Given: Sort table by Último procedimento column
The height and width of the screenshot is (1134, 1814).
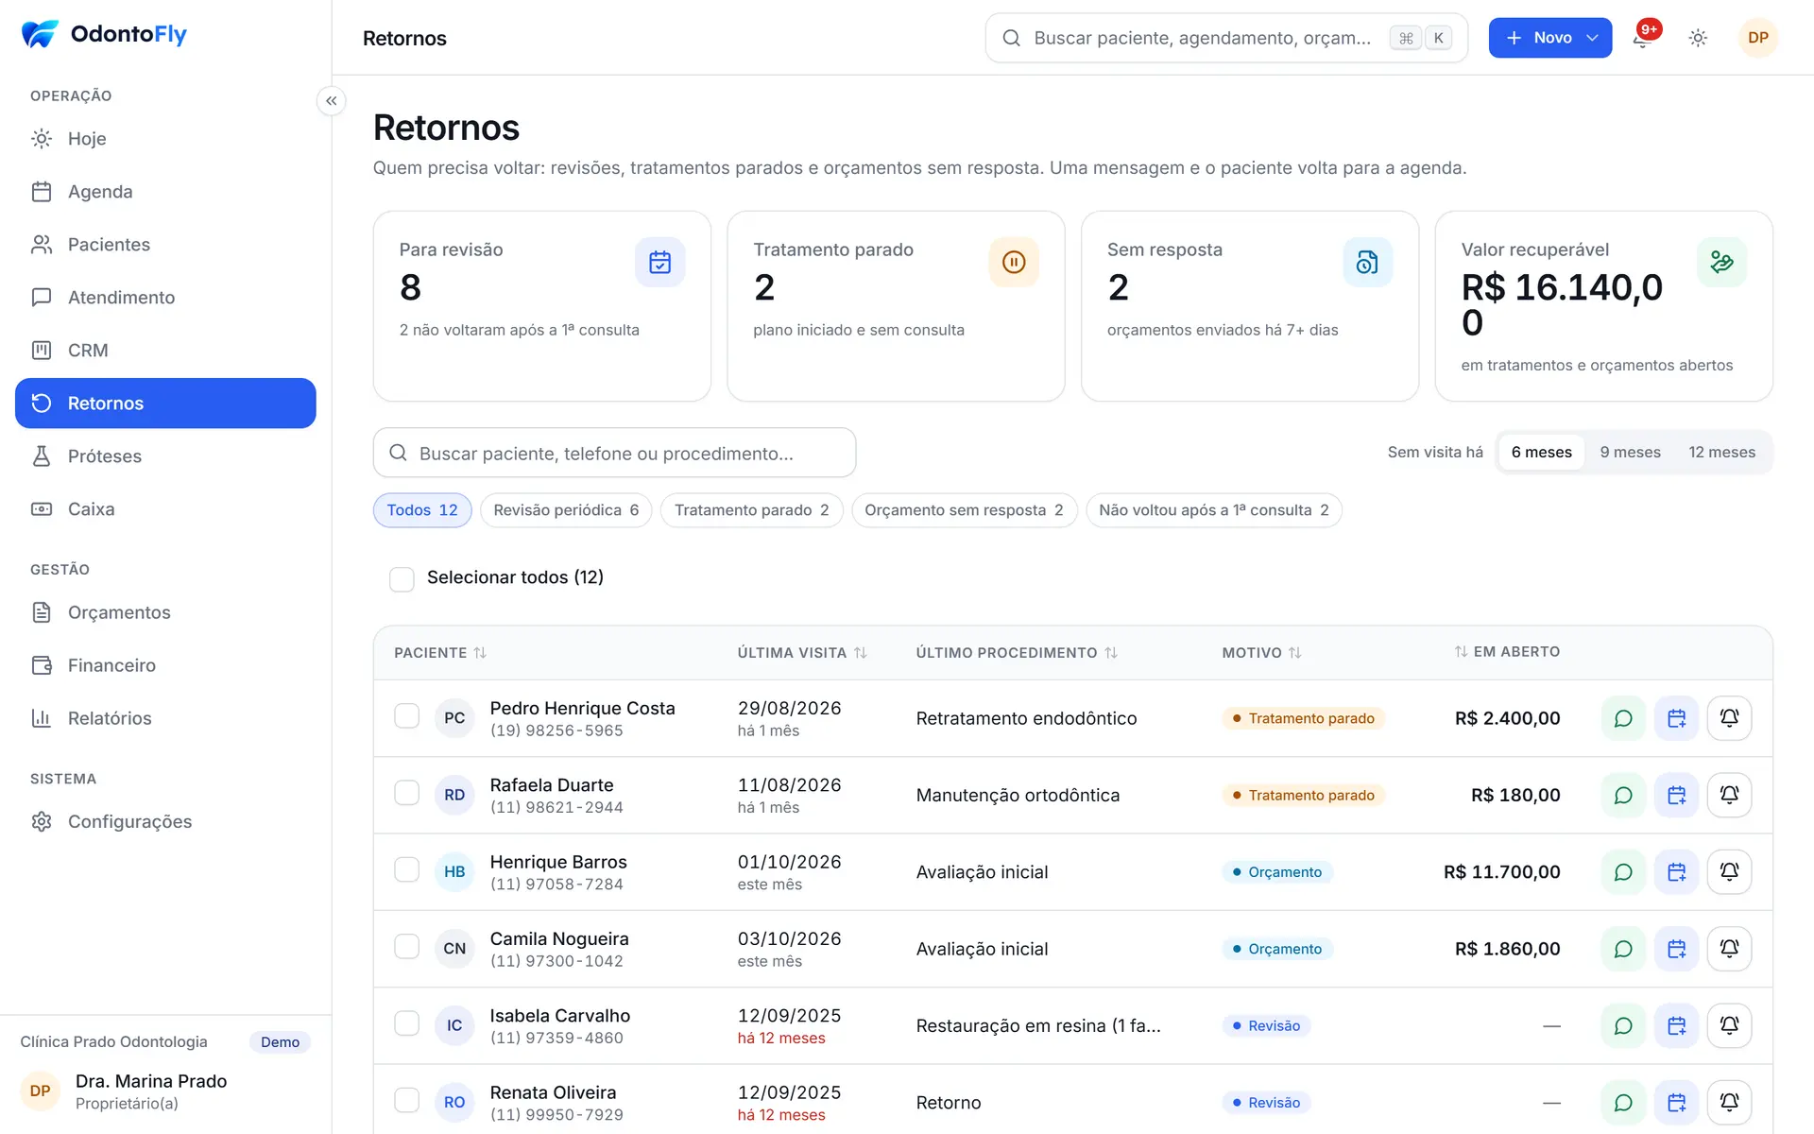Looking at the screenshot, I should 1017,653.
